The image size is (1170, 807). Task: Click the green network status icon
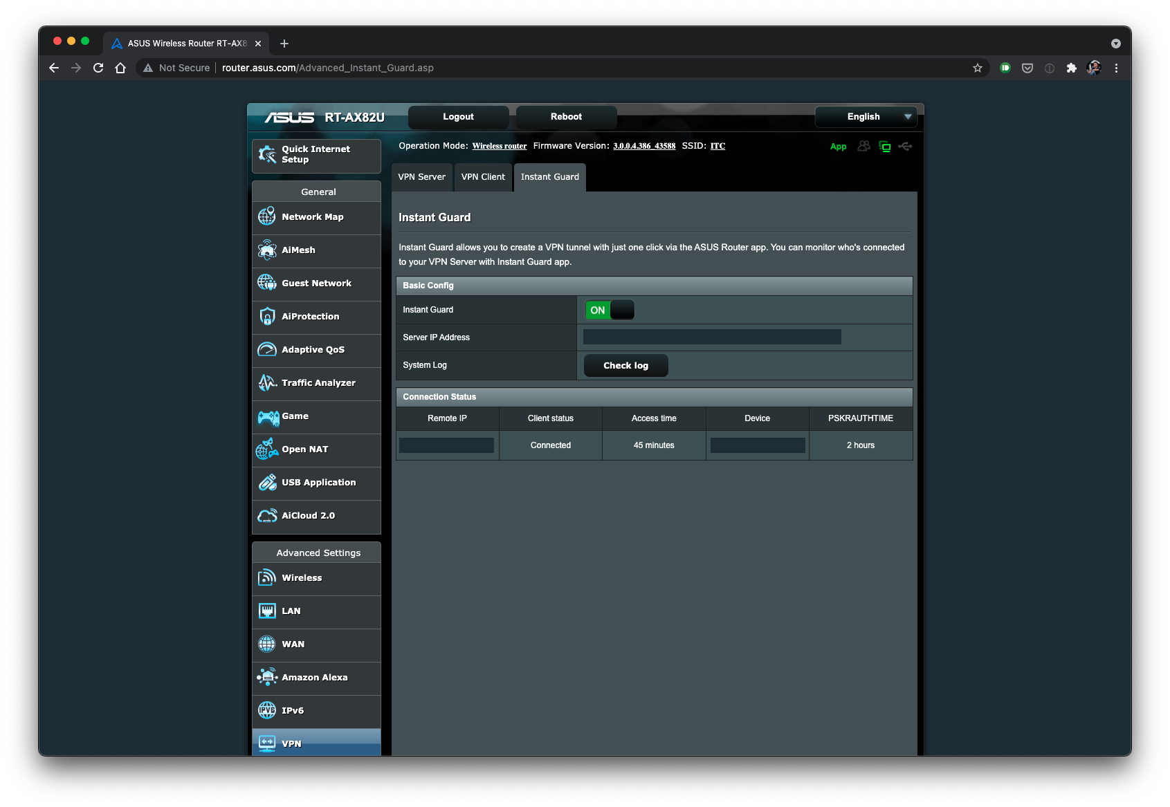click(x=884, y=146)
